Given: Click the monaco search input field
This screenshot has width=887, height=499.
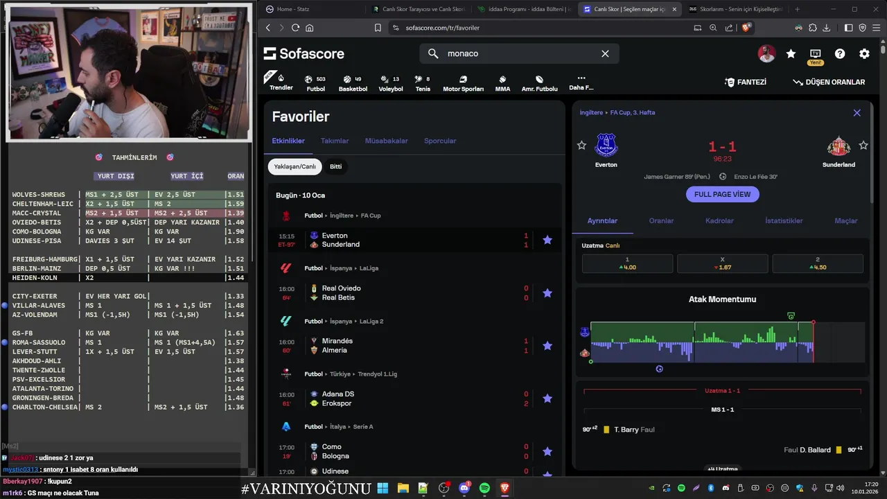Looking at the screenshot, I should coord(519,53).
